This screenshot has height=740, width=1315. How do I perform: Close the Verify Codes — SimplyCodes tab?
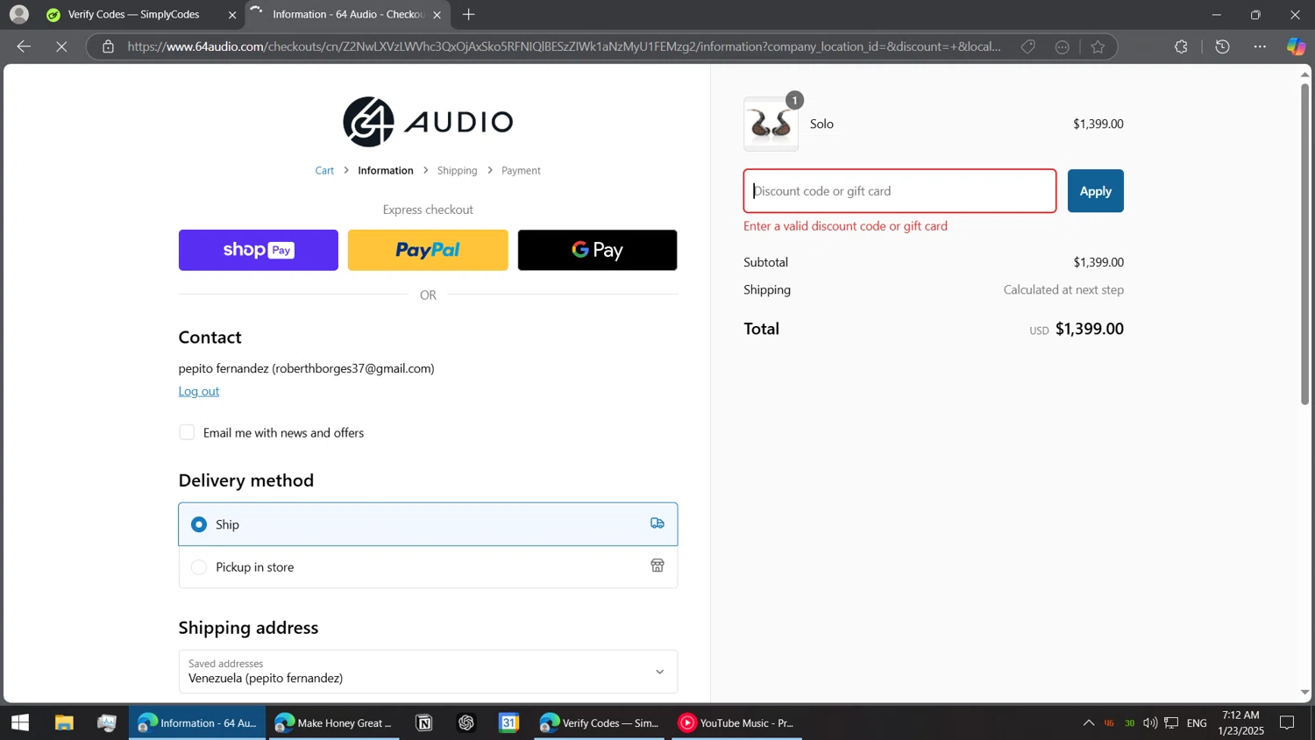tap(232, 15)
